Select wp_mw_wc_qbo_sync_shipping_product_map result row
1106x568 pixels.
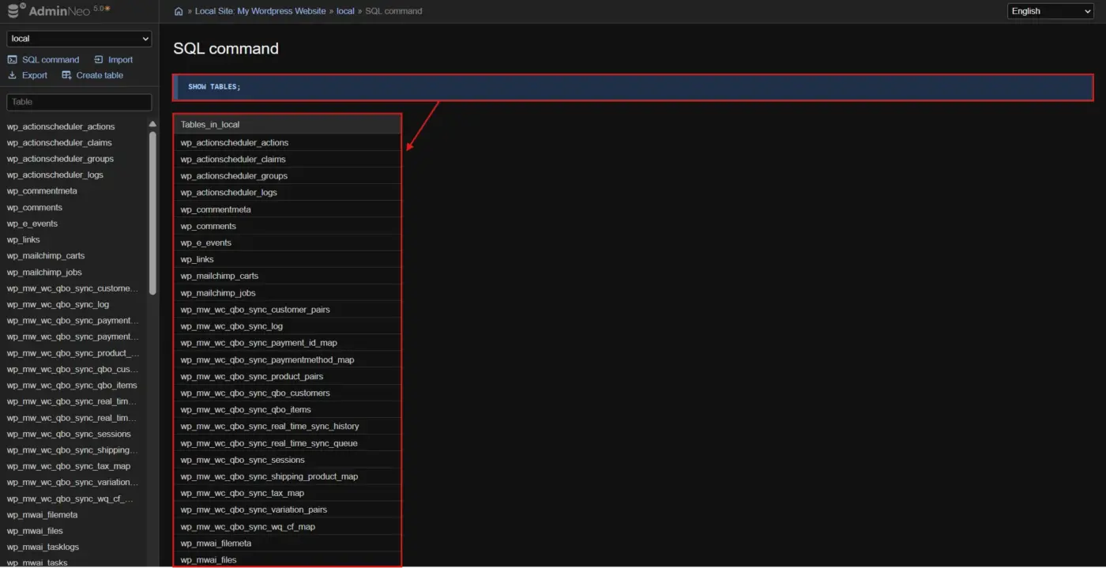288,476
